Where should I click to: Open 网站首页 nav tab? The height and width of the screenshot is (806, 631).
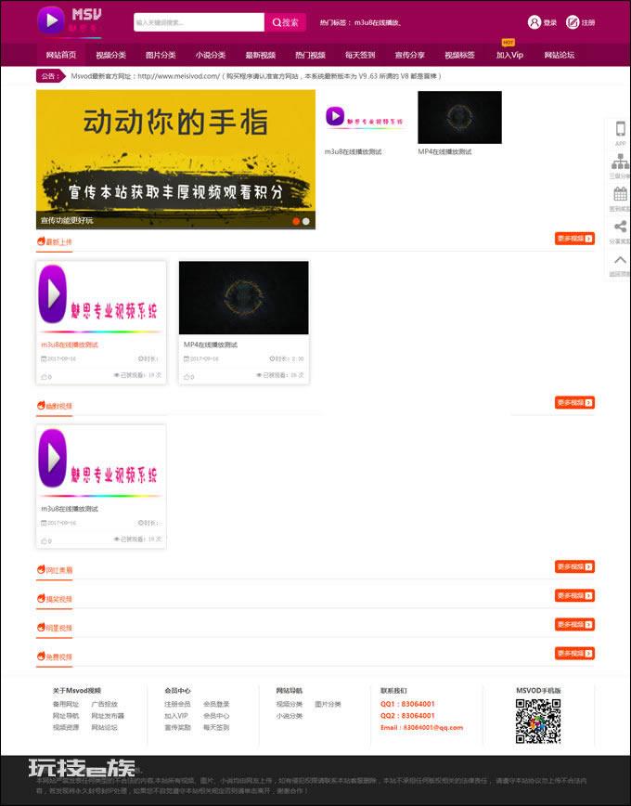[61, 55]
